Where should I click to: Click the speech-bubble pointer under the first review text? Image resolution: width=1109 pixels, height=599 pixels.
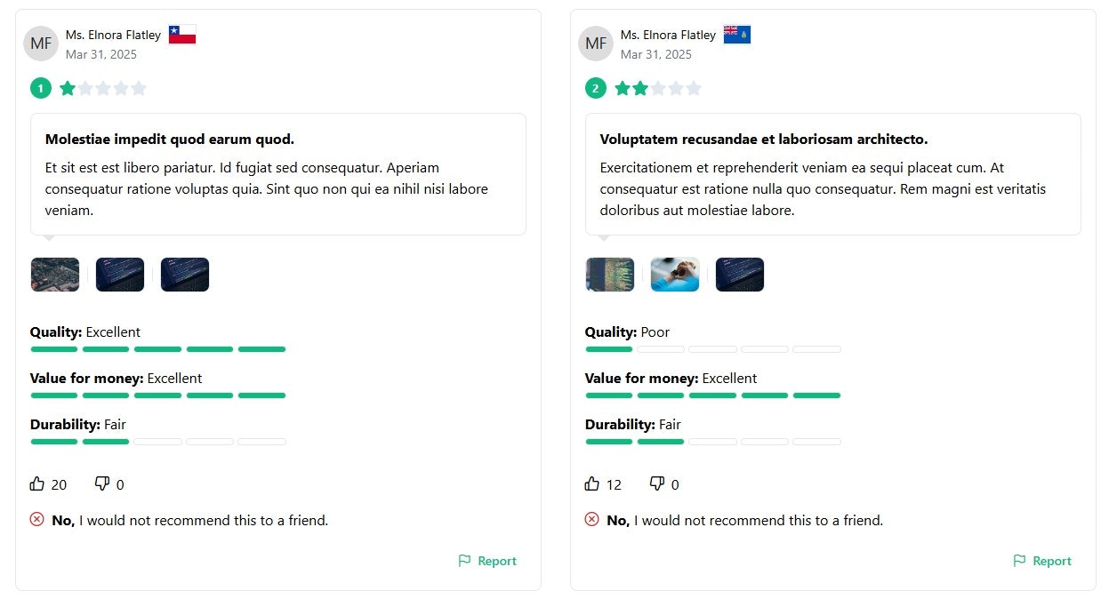click(48, 238)
